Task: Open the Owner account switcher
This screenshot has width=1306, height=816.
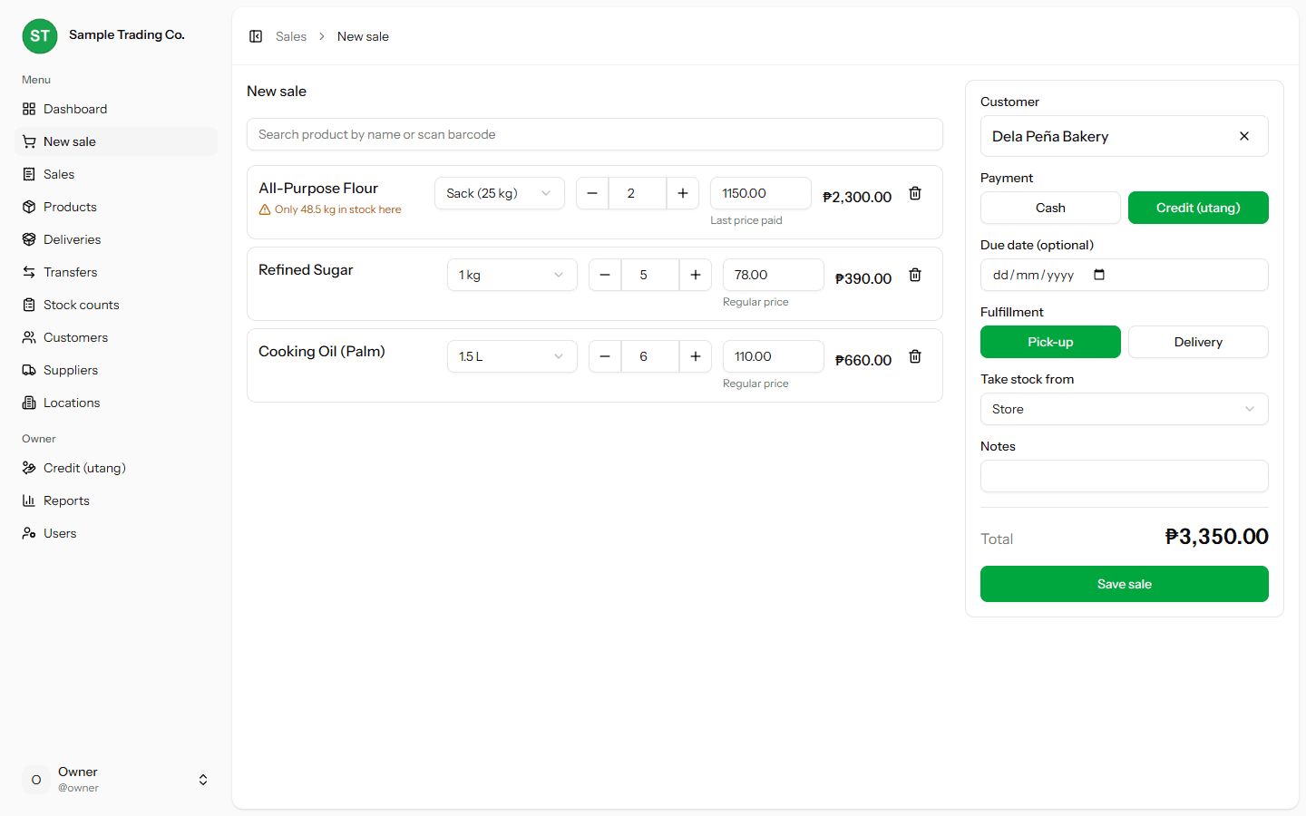Action: (116, 780)
